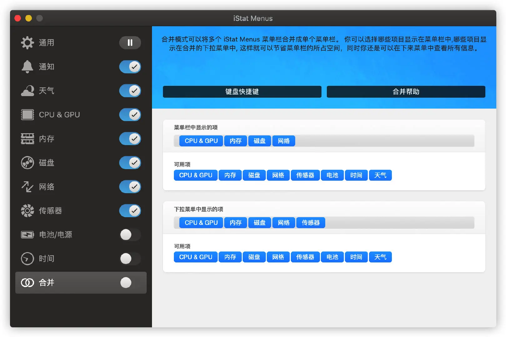Select 网络 in menubar shown items

pyautogui.click(x=284, y=141)
